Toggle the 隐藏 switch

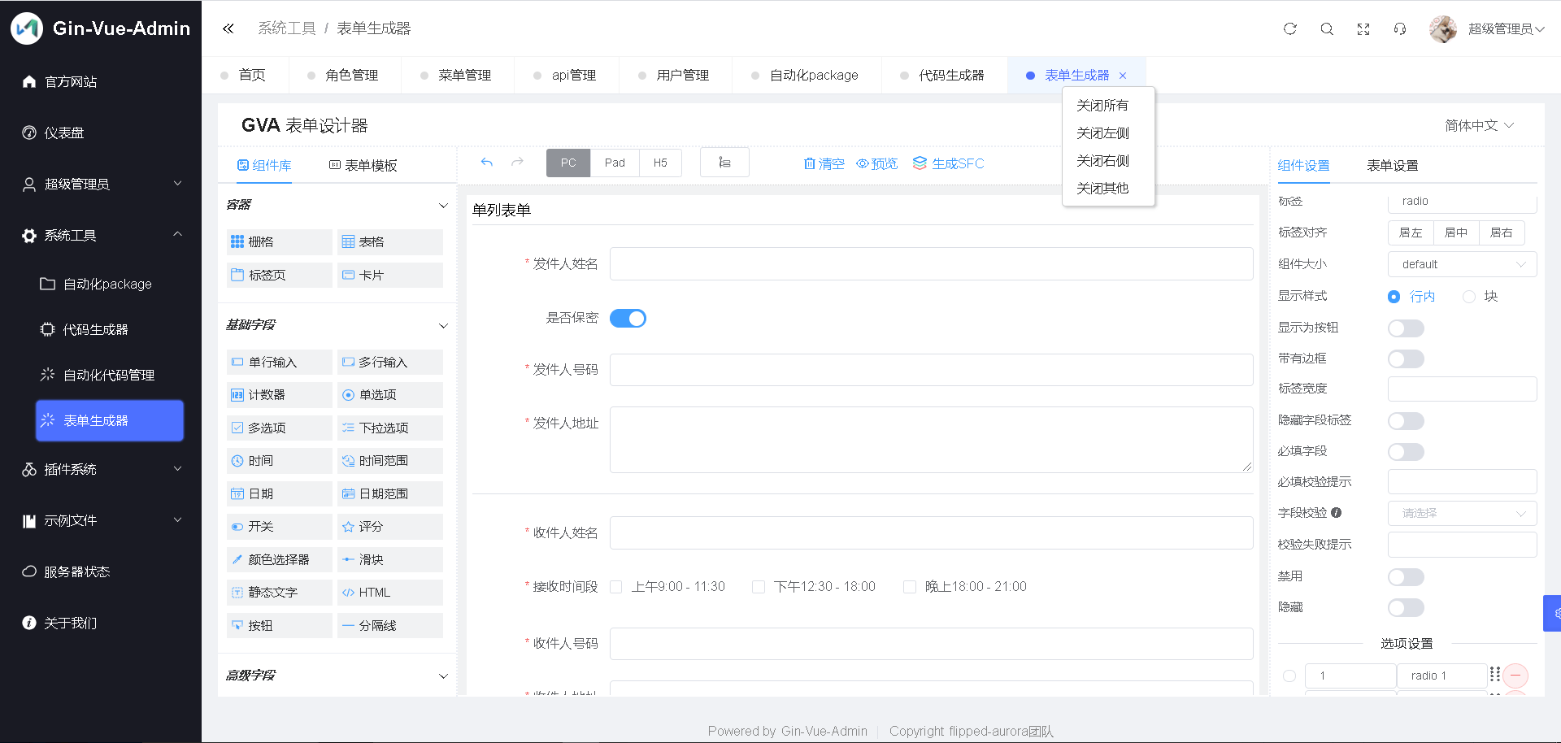(x=1406, y=607)
